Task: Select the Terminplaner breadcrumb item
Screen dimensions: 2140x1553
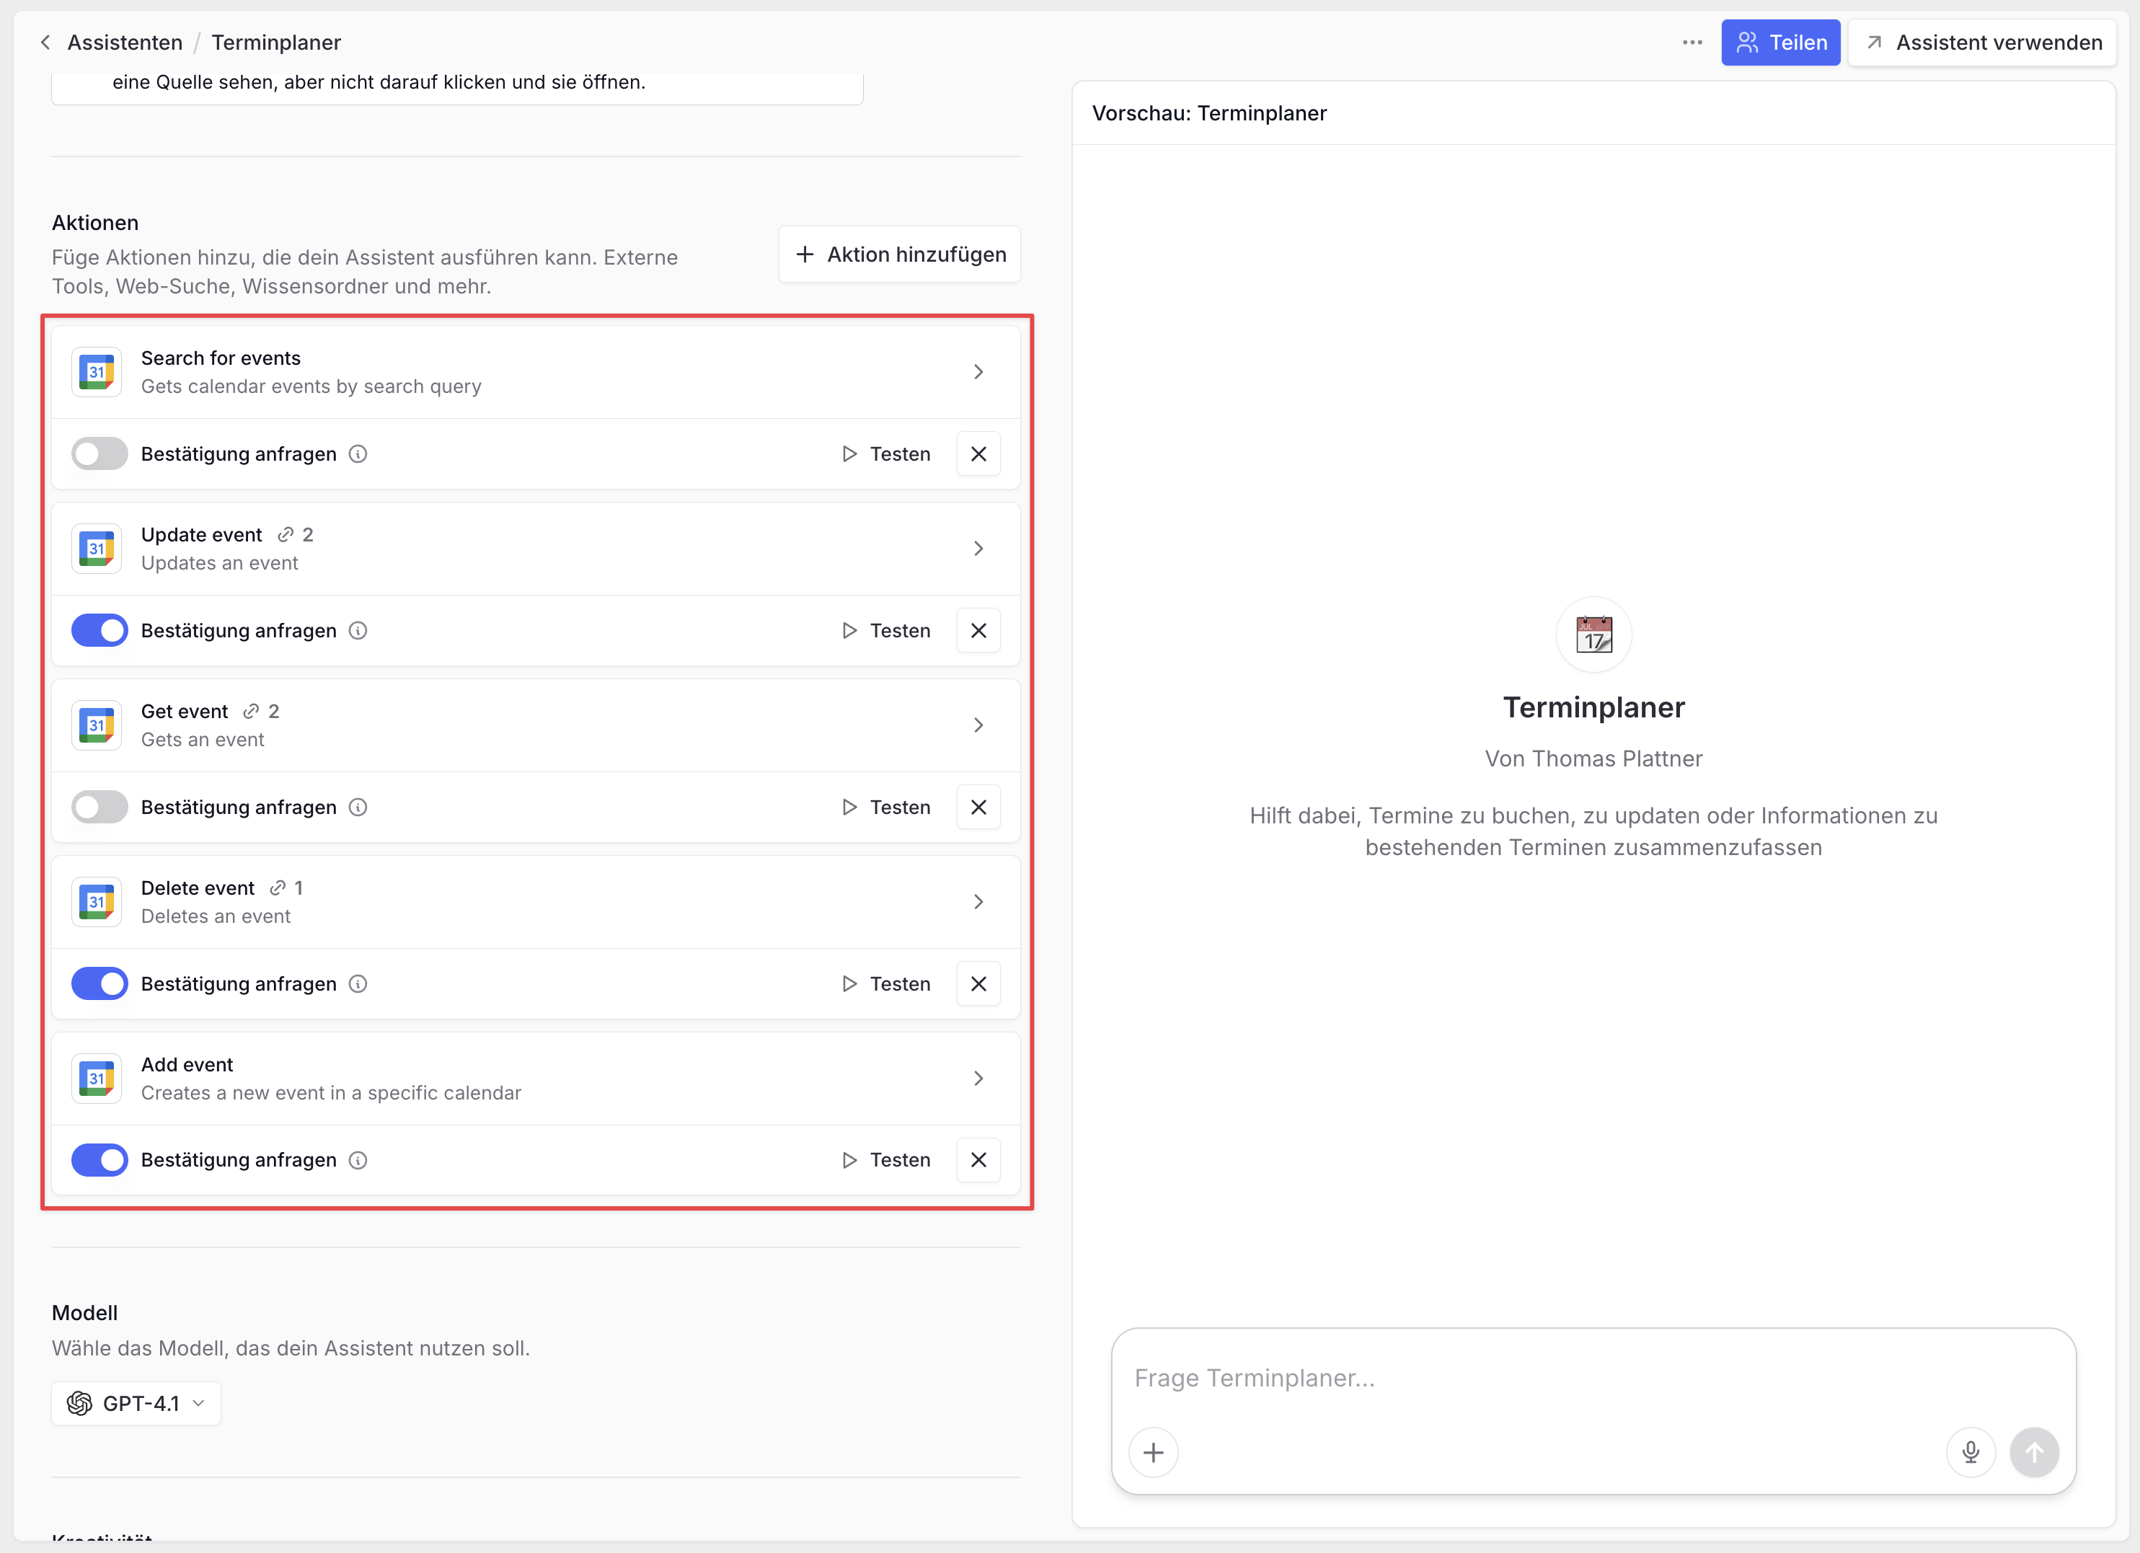Action: coord(275,43)
